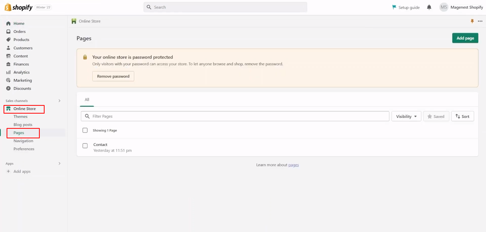Image resolution: width=486 pixels, height=232 pixels.
Task: Click the magnifier icon in Filter Pages field
Action: tap(87, 116)
